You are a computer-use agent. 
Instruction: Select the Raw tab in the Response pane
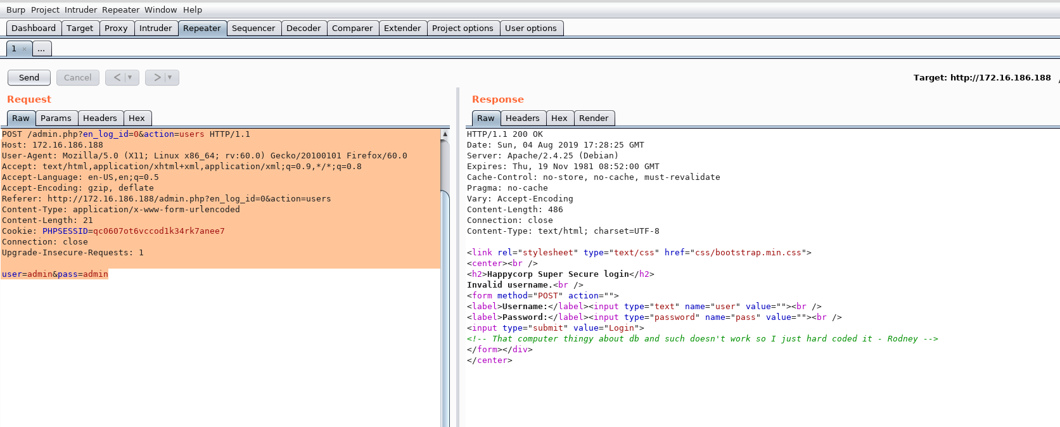pyautogui.click(x=486, y=118)
